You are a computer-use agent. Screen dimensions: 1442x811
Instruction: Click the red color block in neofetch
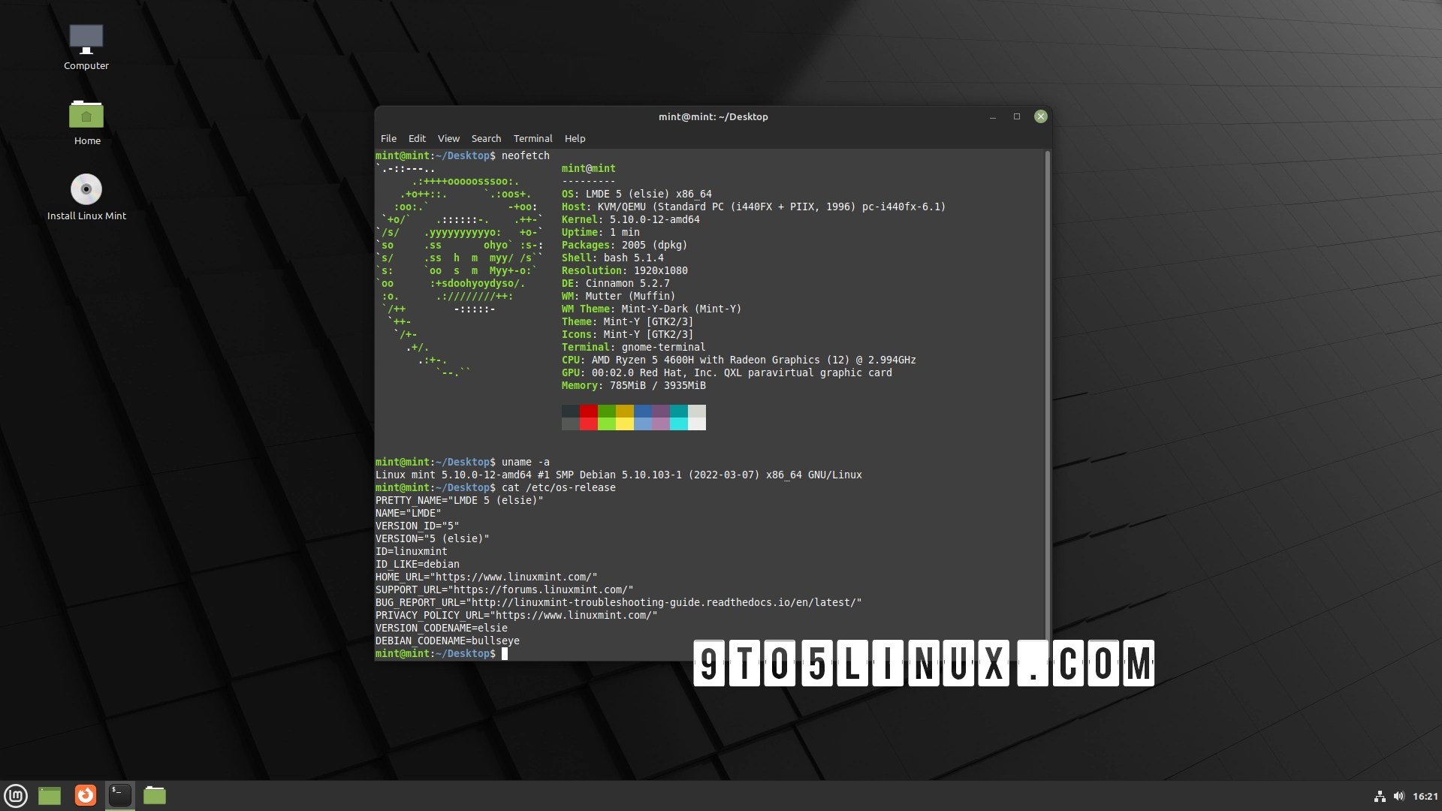(588, 411)
